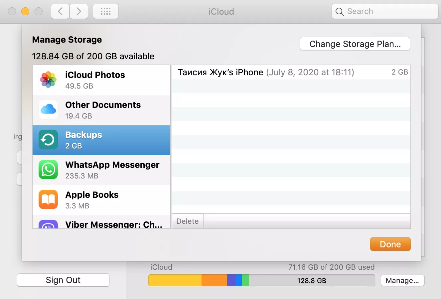Click '71.16 GB of 200 GB used' text
This screenshot has height=299, width=441.
coord(332,267)
